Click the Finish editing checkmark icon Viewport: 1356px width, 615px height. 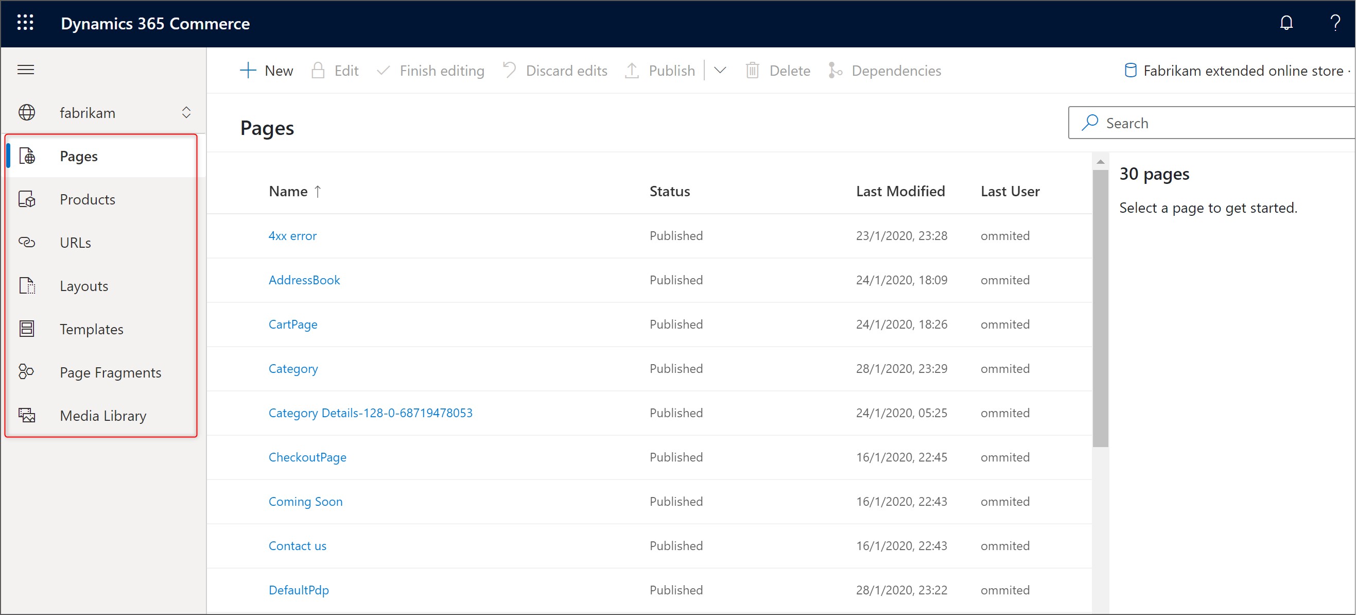(x=383, y=70)
